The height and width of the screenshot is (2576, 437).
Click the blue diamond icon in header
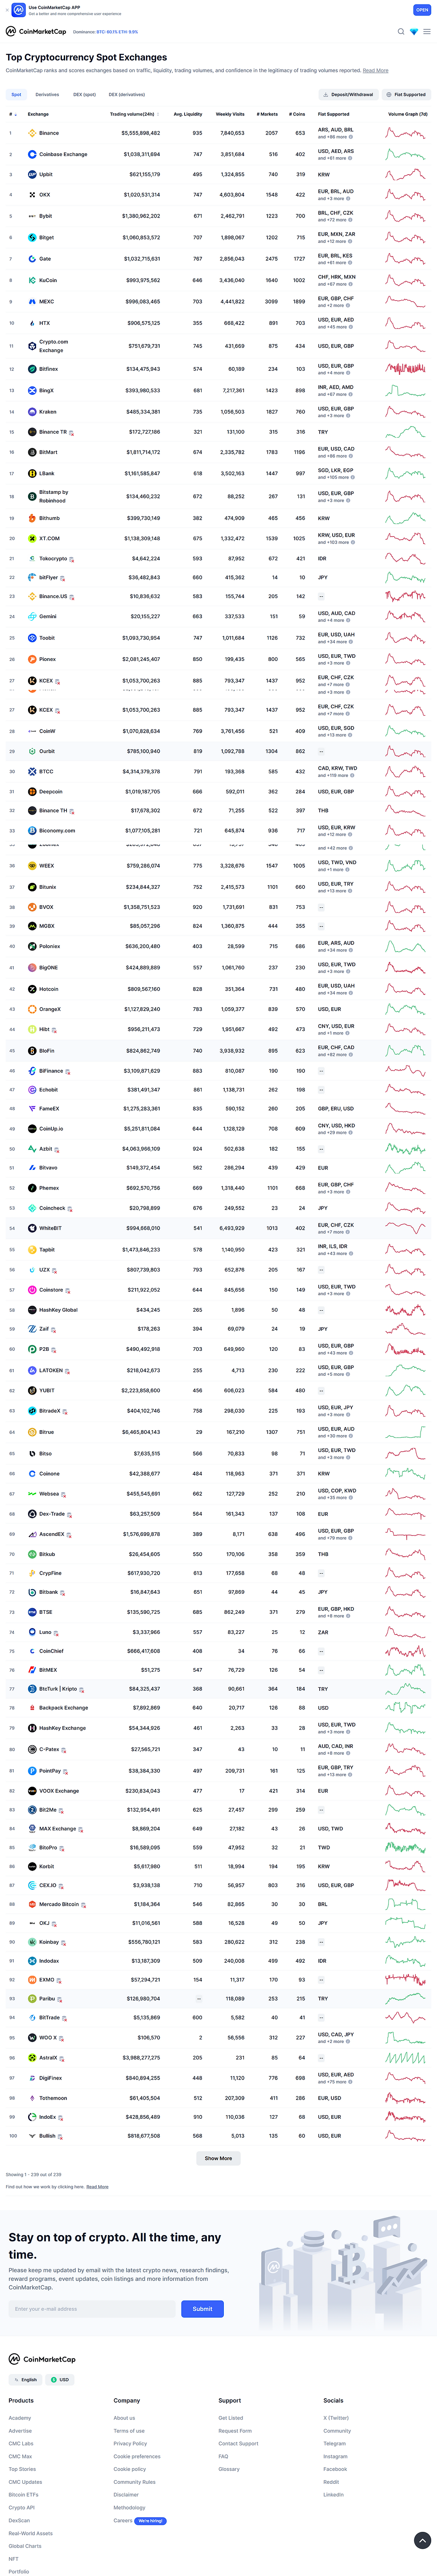point(414,31)
